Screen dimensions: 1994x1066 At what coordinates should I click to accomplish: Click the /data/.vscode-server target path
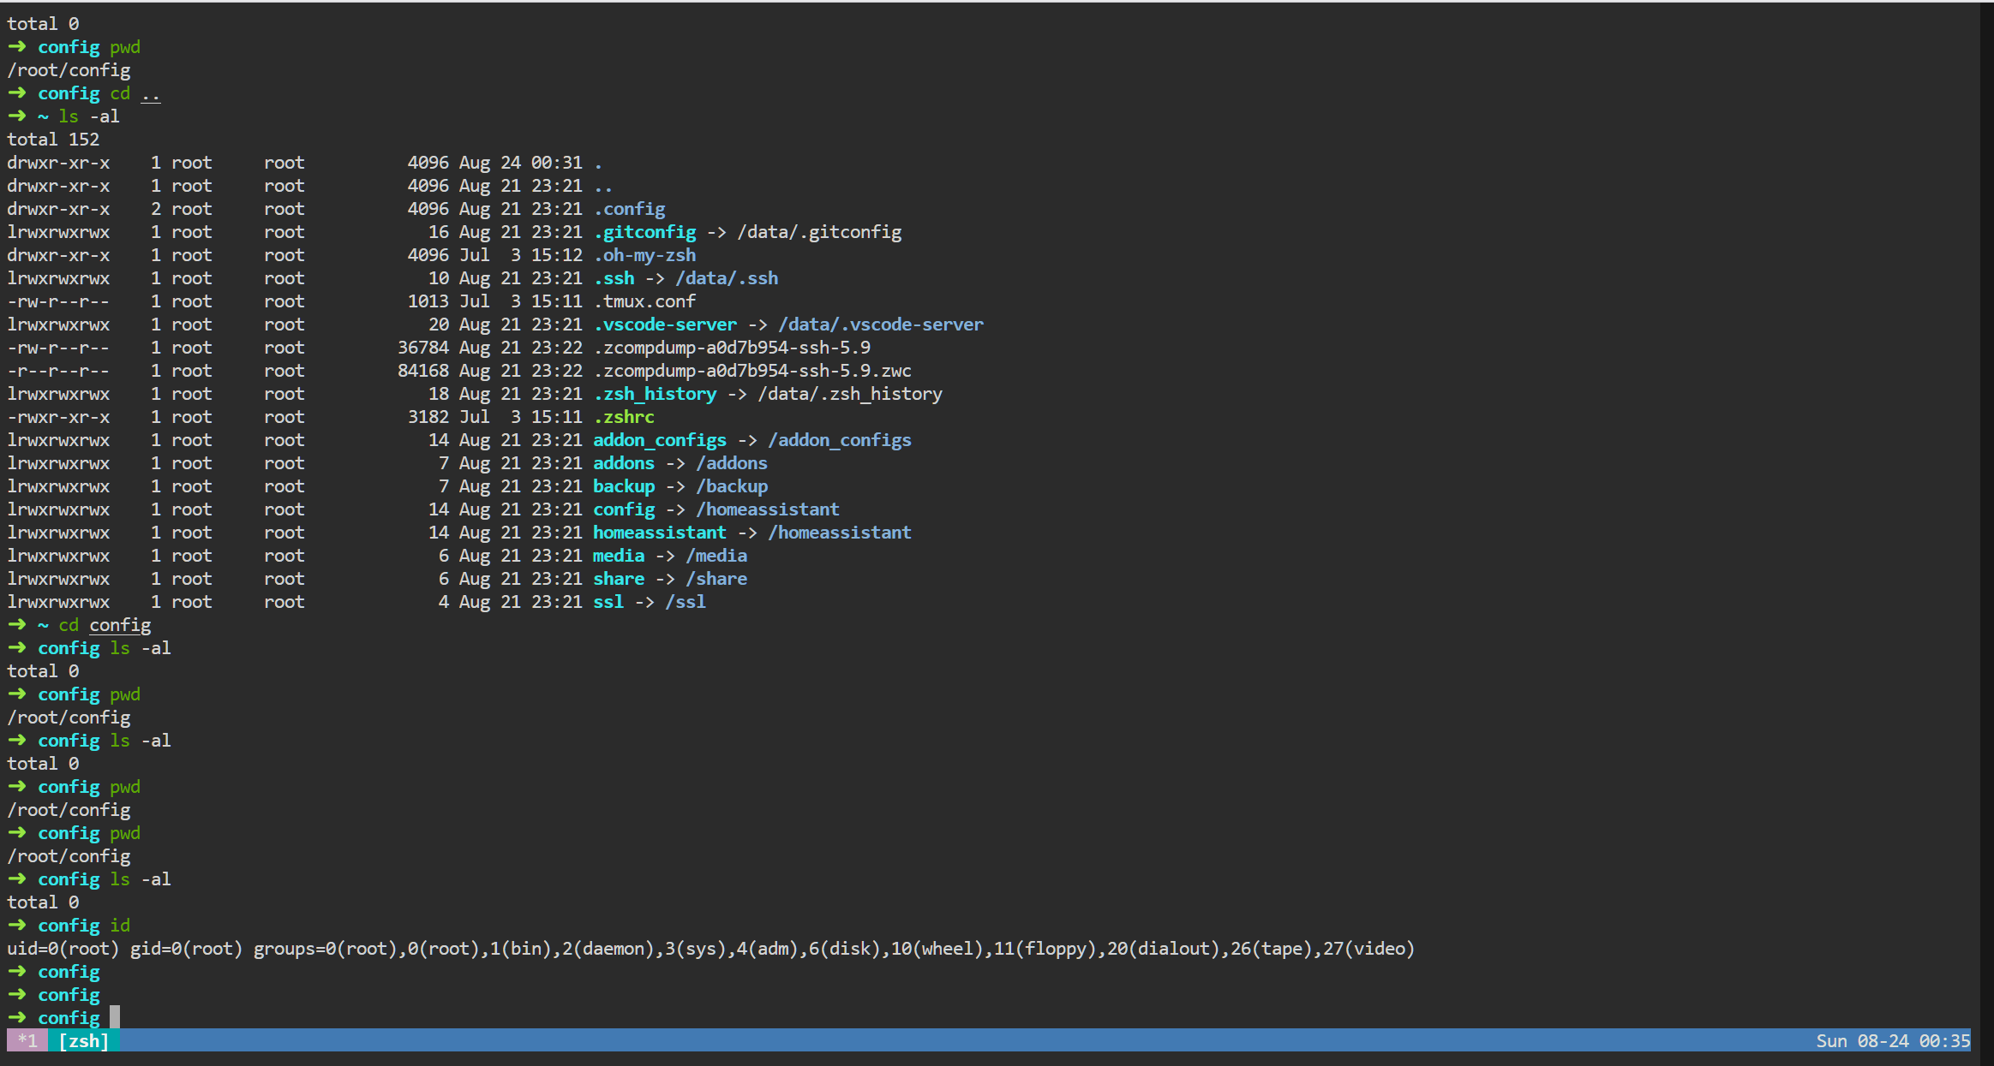pos(880,325)
